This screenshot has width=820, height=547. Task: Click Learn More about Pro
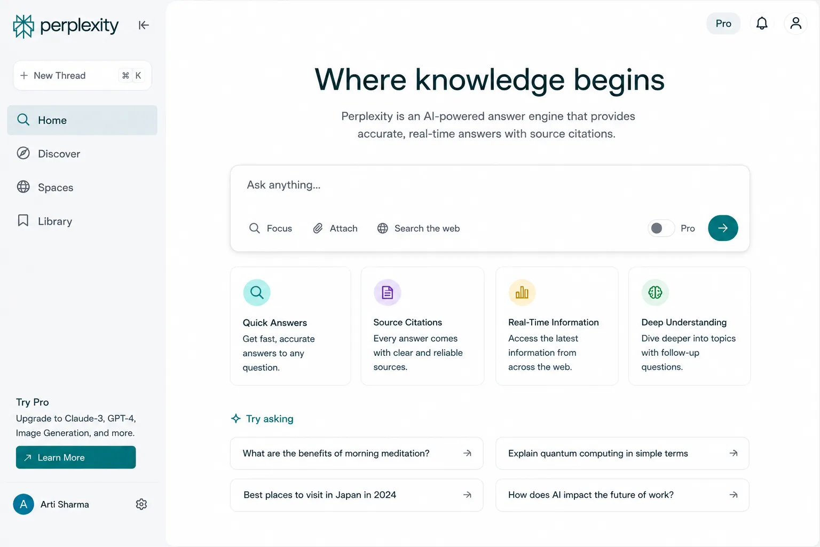(76, 457)
